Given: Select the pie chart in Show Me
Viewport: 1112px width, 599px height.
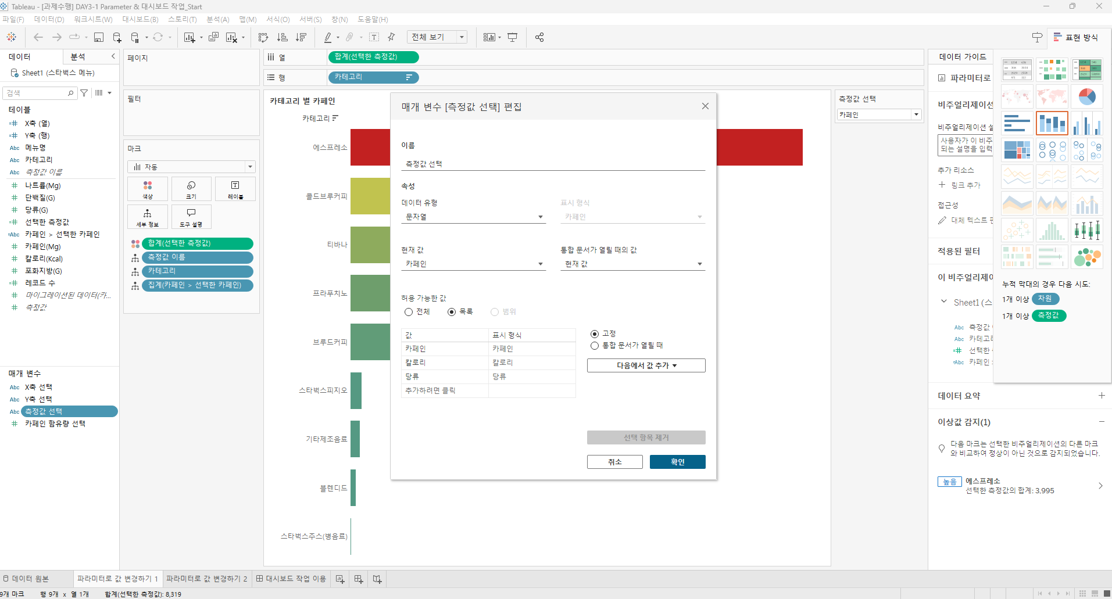Looking at the screenshot, I should click(x=1087, y=96).
